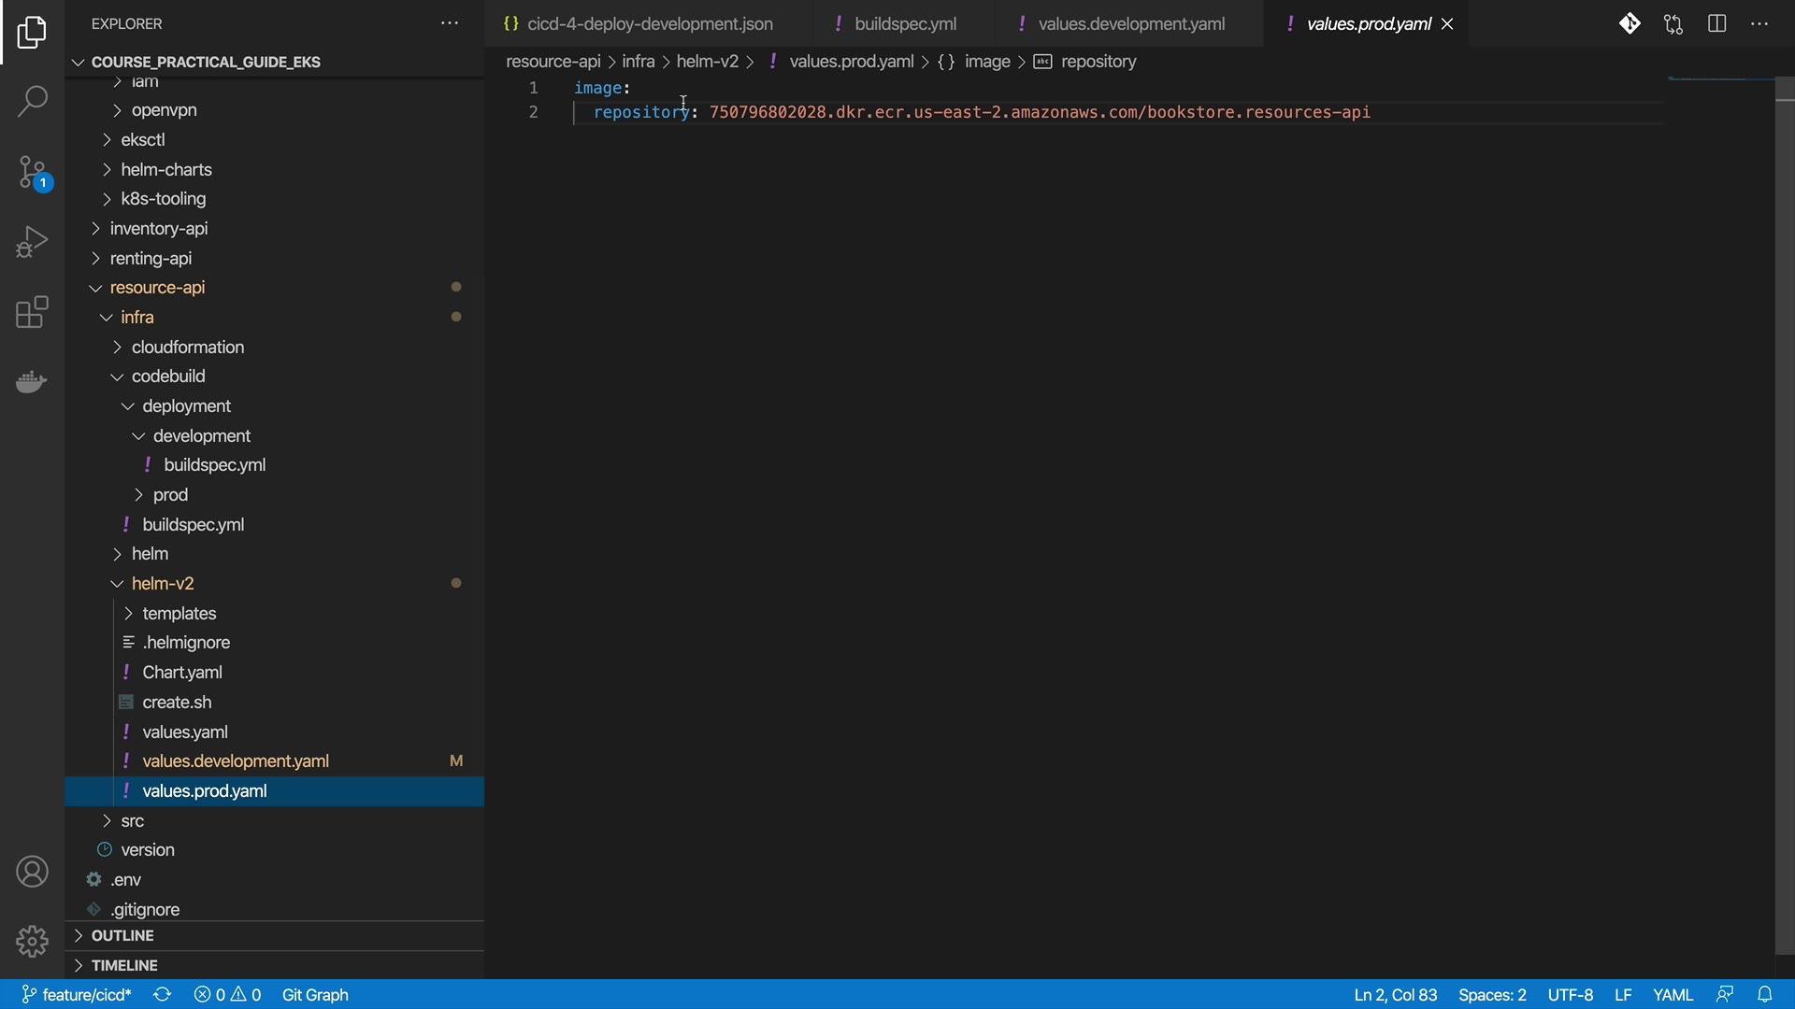
Task: Expand the prod folder under deployment
Action: (x=170, y=495)
